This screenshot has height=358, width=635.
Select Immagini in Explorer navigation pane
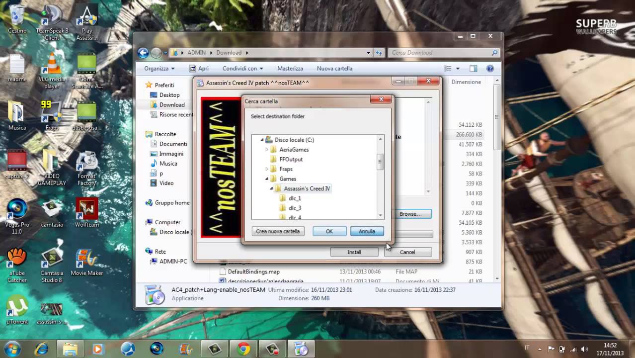(x=171, y=154)
